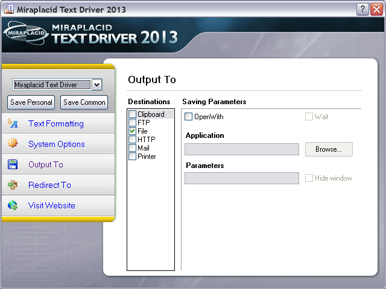Image resolution: width=386 pixels, height=289 pixels.
Task: Click the Save Personal button
Action: 31,102
